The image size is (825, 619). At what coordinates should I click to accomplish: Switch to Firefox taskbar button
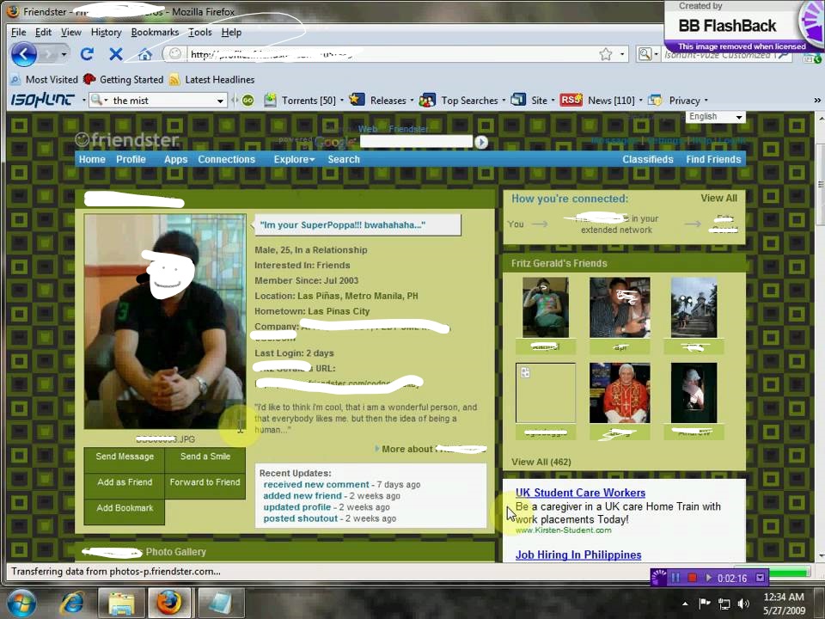[x=169, y=604]
